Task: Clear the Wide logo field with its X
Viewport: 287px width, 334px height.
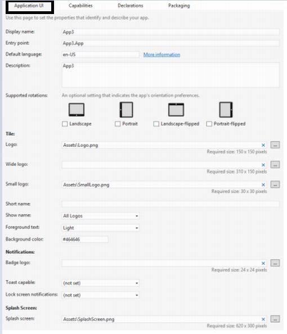Action: 263,165
